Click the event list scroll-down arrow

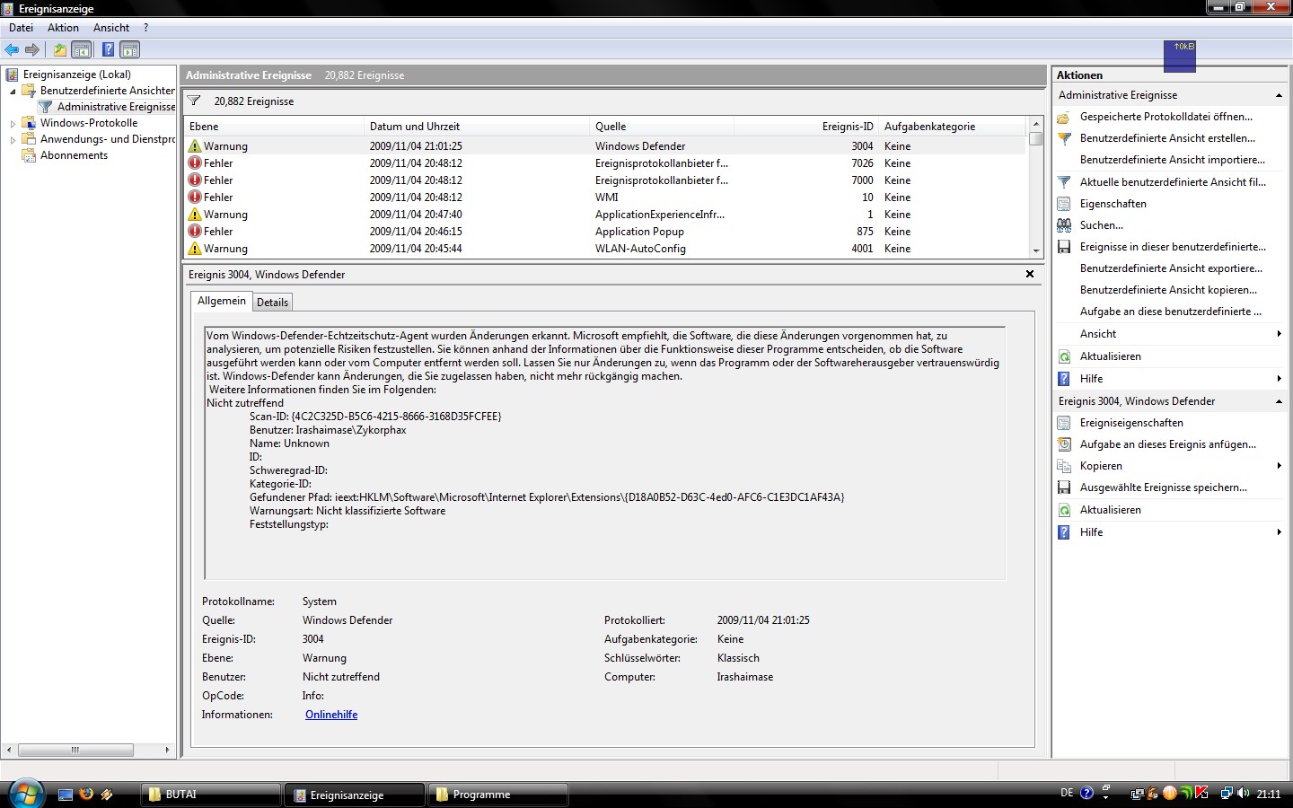[1036, 251]
